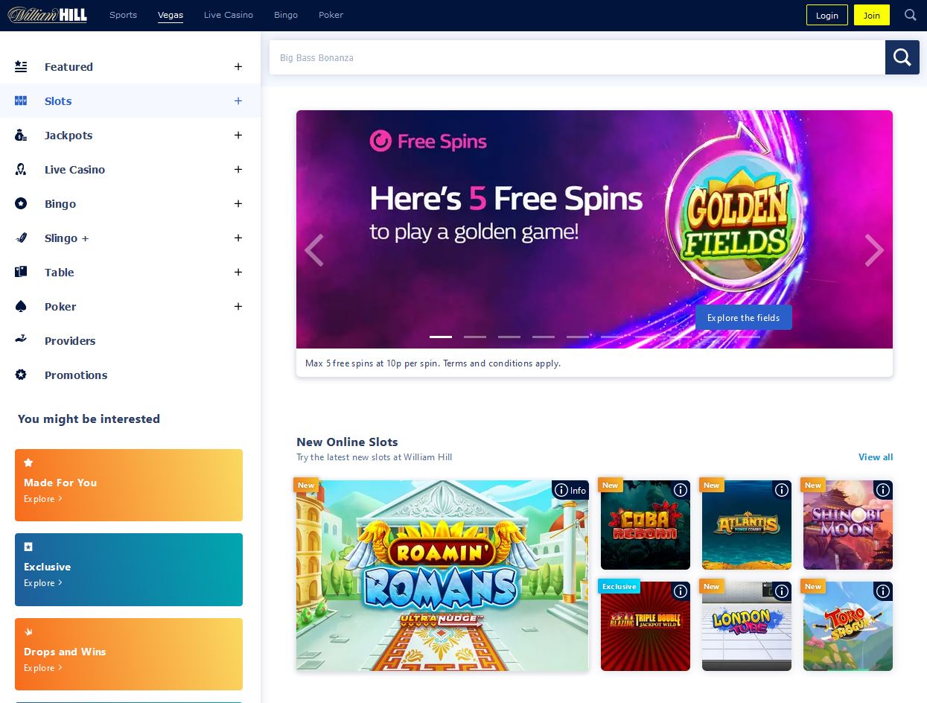Expand the Slingo + section plus
The width and height of the screenshot is (927, 703).
point(238,238)
